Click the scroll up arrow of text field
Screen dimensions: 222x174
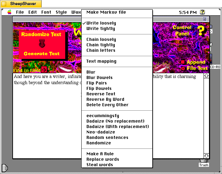[x=206, y=76]
